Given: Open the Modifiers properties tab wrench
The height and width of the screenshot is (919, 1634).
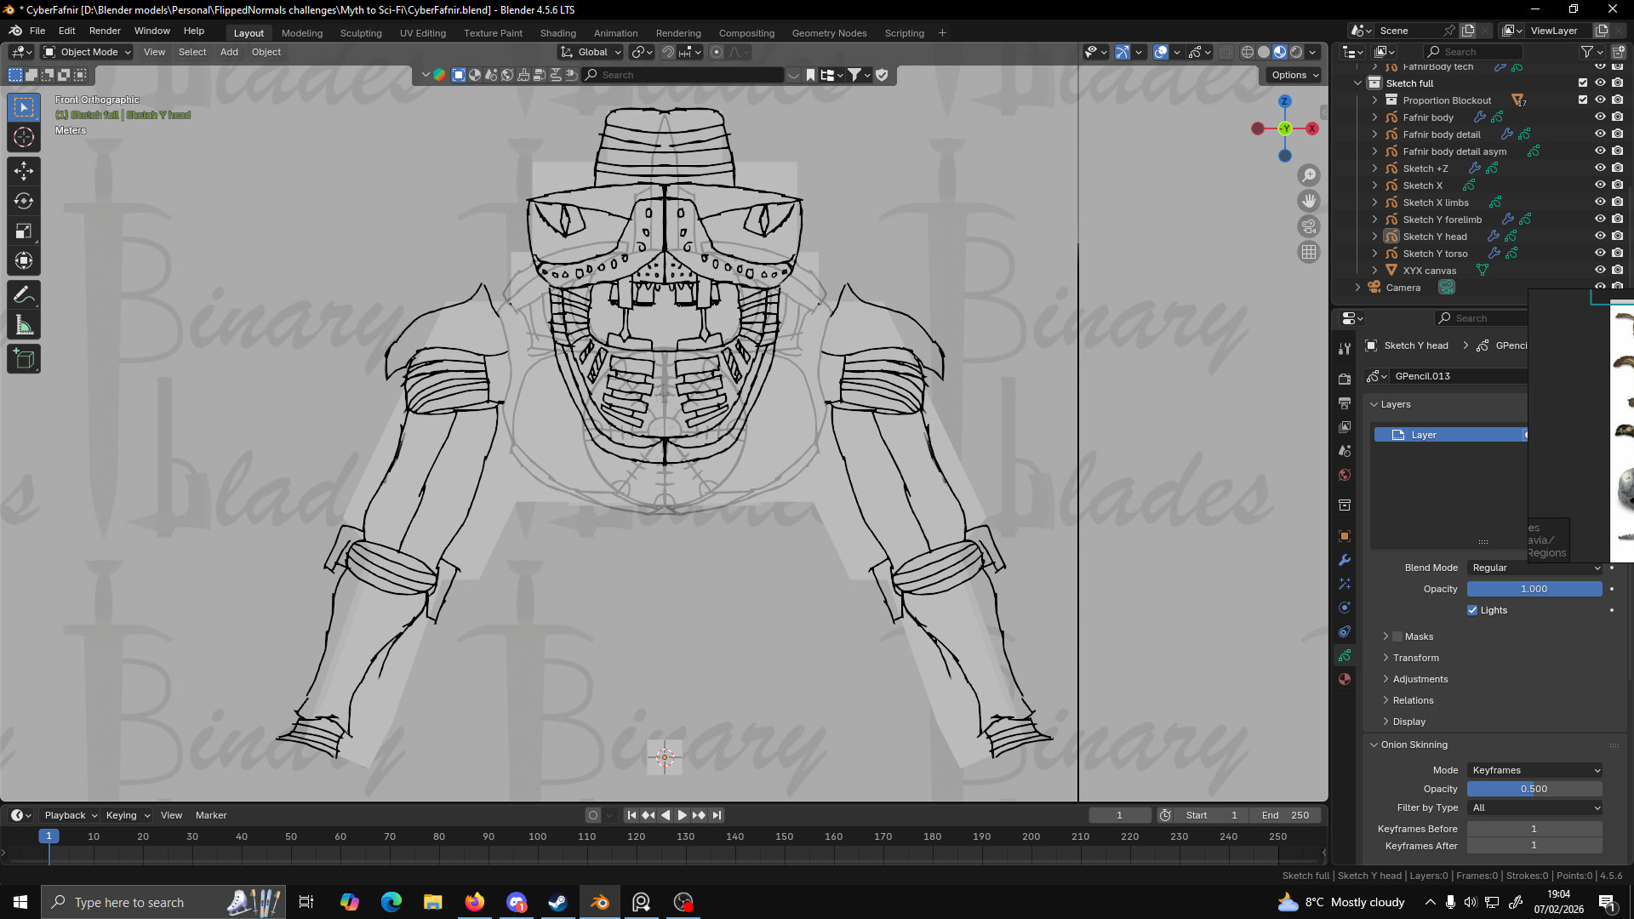Looking at the screenshot, I should 1345,560.
